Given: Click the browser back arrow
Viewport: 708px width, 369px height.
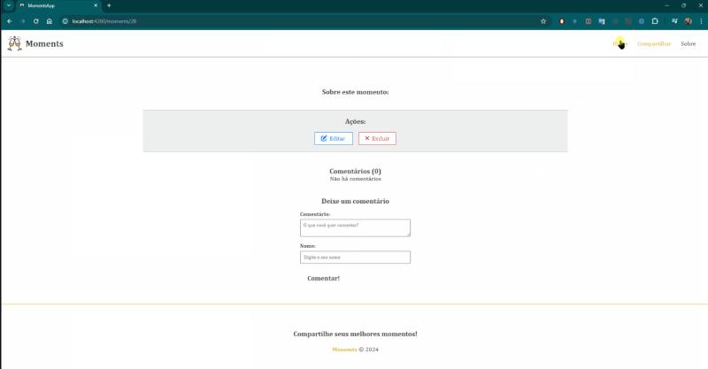Looking at the screenshot, I should tap(10, 21).
